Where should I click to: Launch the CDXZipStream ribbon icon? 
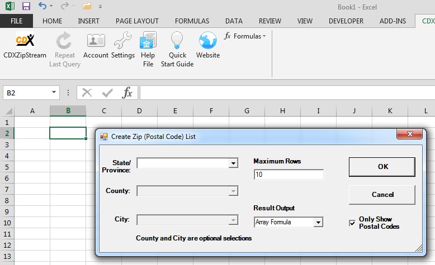tap(25, 40)
